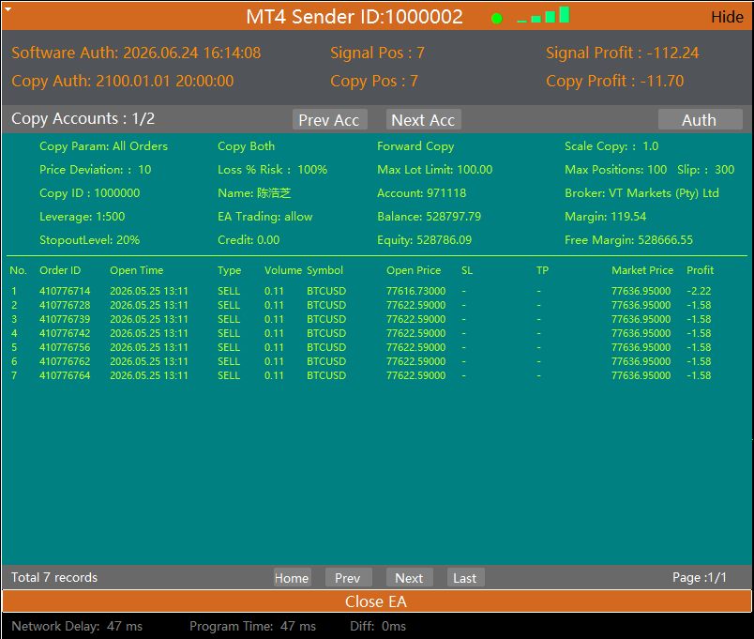754x639 pixels.
Task: Select order 410776762 row
Action: [x=361, y=361]
